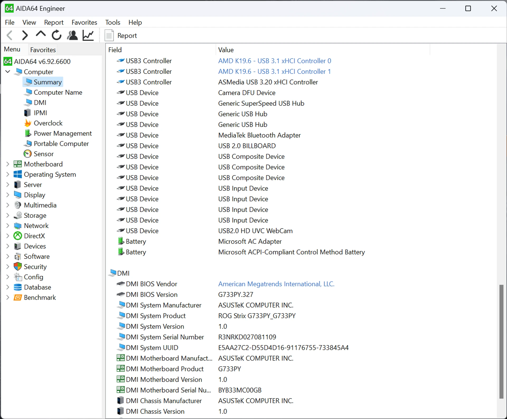Expand the Storage tree node

click(x=8, y=215)
